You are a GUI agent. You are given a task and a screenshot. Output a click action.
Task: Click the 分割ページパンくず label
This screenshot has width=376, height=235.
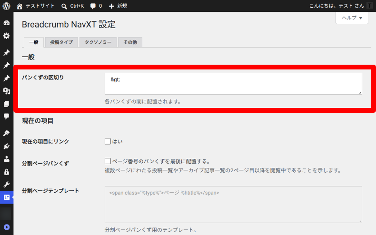(45, 163)
